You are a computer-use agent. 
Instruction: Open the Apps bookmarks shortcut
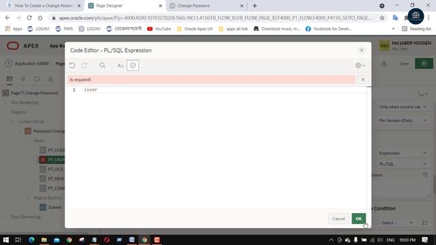[14, 29]
